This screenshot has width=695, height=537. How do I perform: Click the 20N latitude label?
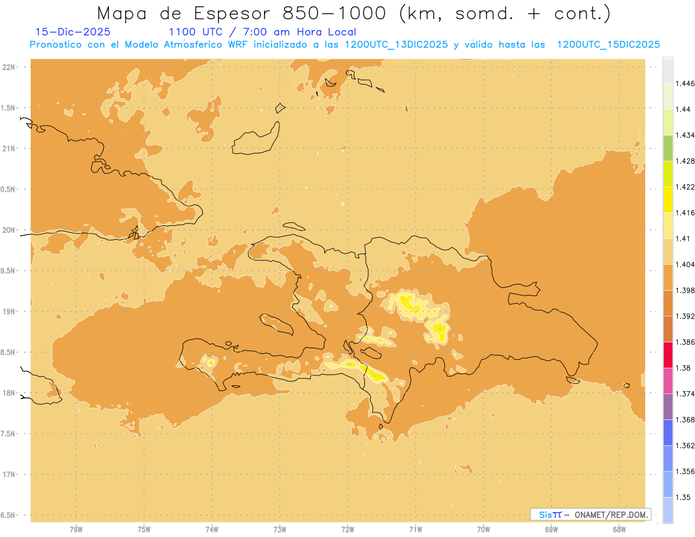pyautogui.click(x=8, y=230)
